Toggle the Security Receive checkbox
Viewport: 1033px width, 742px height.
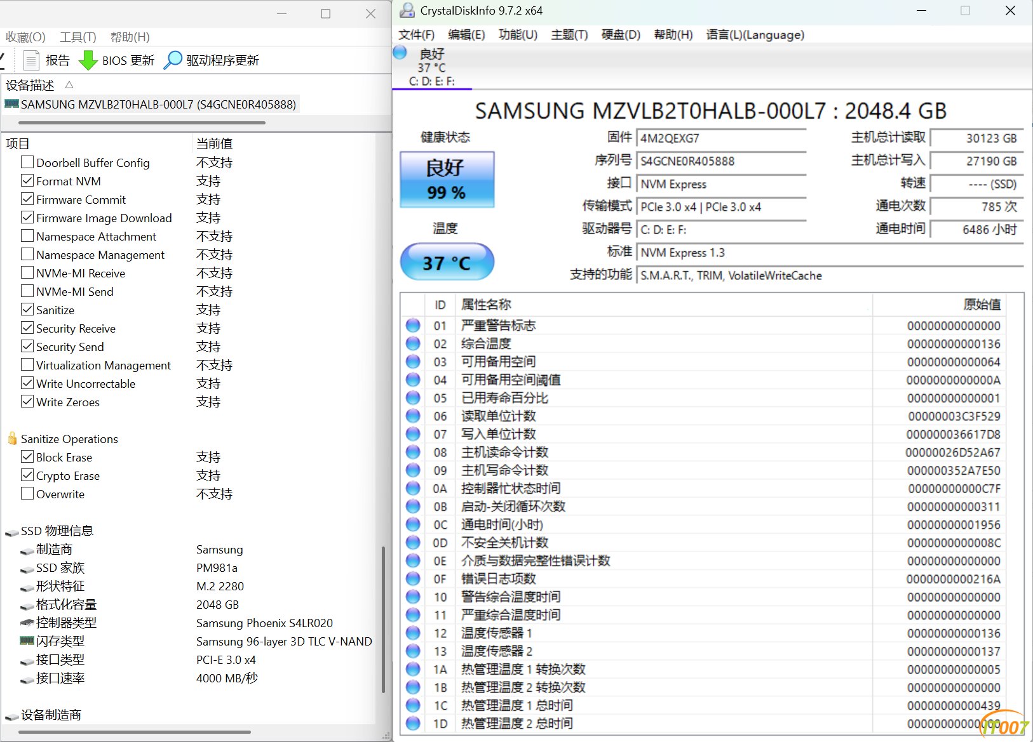[x=27, y=328]
